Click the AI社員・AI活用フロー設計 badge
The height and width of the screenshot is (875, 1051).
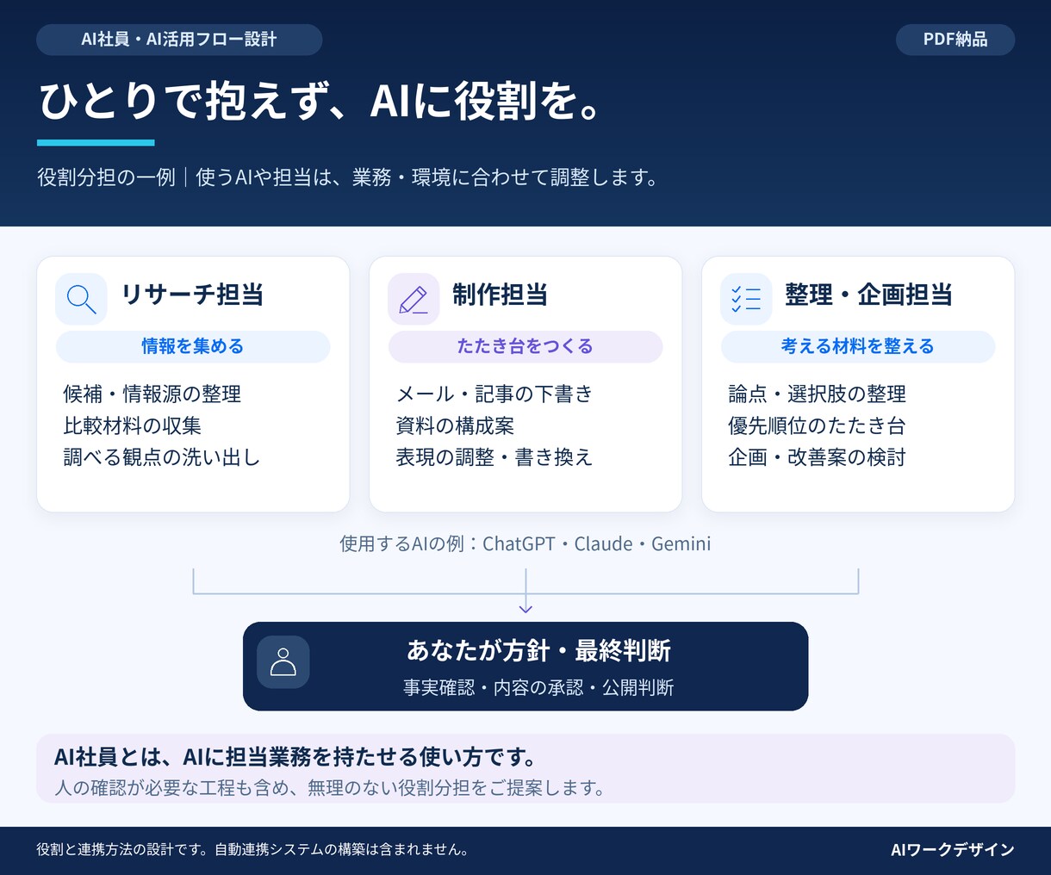179,40
